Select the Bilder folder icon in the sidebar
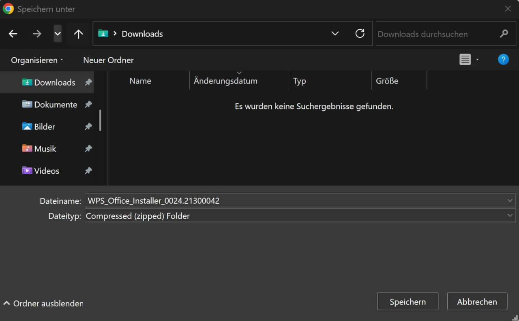Image resolution: width=519 pixels, height=321 pixels. [27, 126]
